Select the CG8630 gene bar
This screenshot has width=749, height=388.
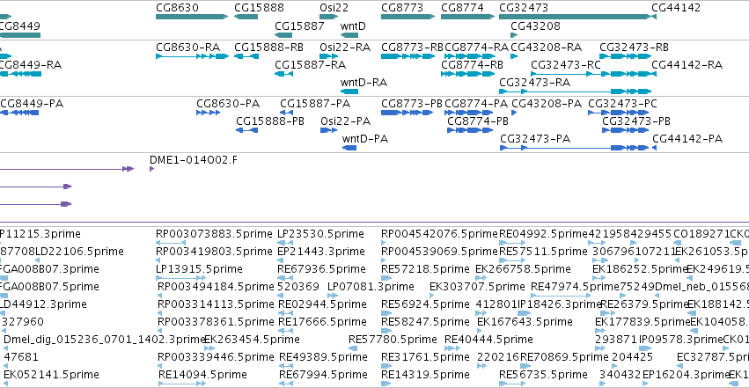coord(192,17)
